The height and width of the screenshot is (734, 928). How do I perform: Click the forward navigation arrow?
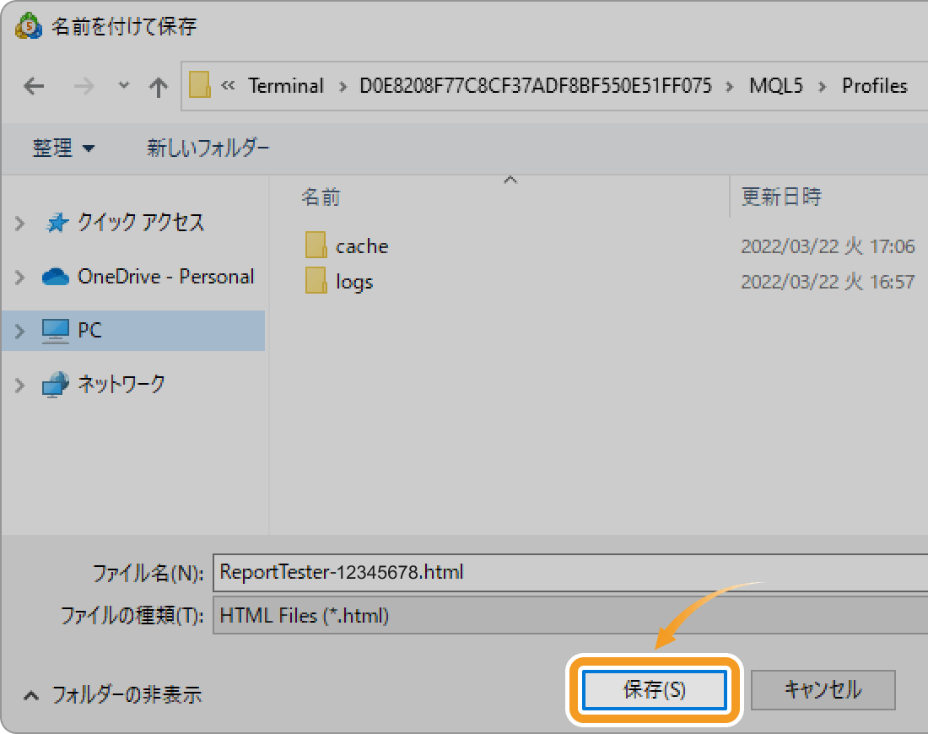tap(84, 86)
